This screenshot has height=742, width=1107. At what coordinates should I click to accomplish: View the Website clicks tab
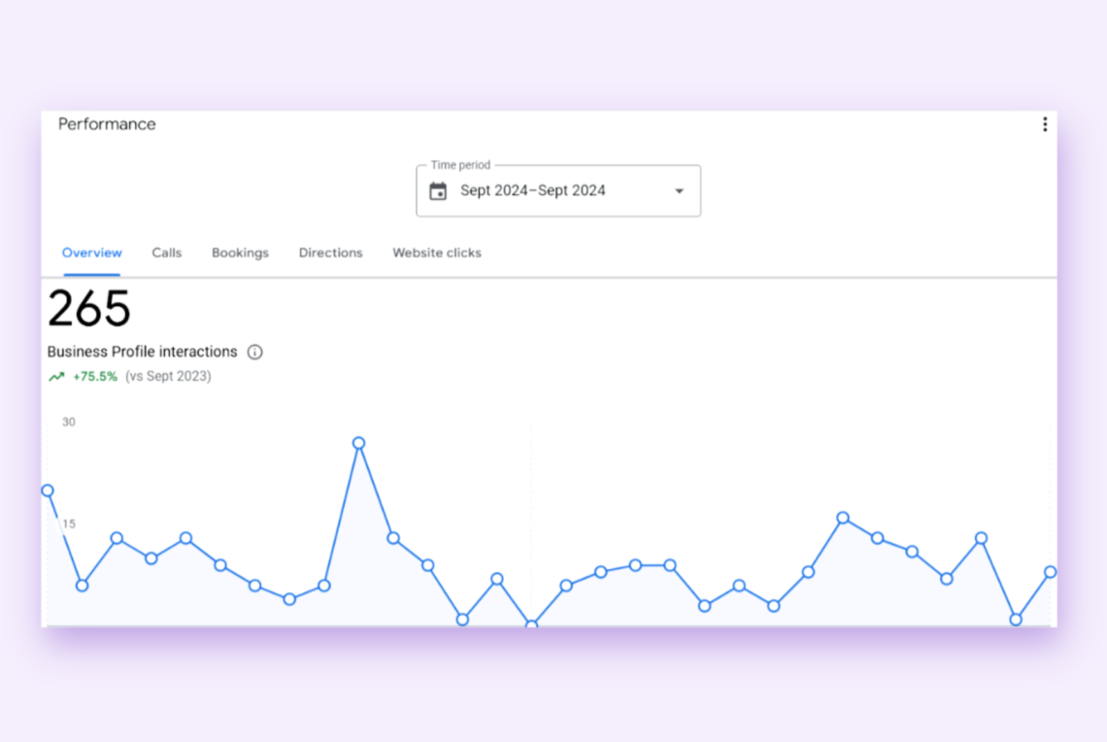pyautogui.click(x=436, y=253)
